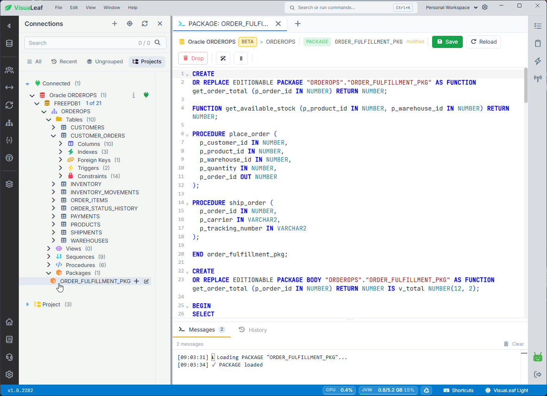
Task: Click the plus icon beside ORDER_FULFILLMENT_PKG
Action: (137, 281)
